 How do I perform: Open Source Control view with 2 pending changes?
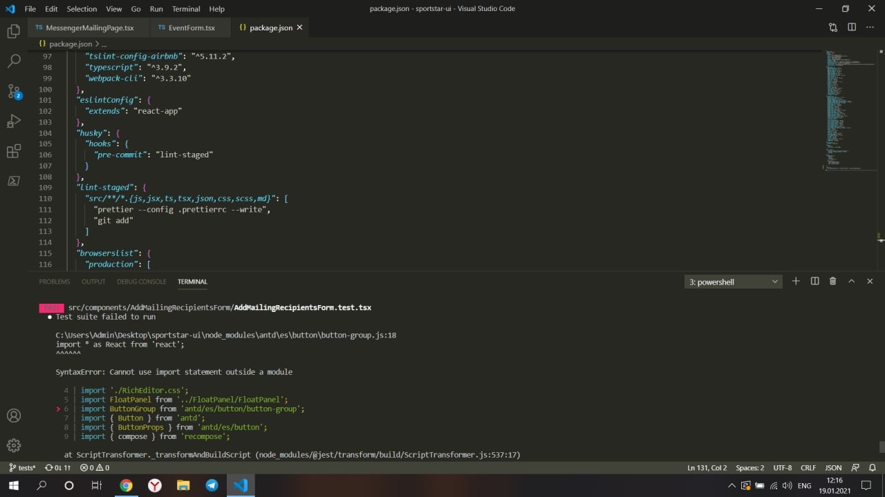click(x=13, y=91)
